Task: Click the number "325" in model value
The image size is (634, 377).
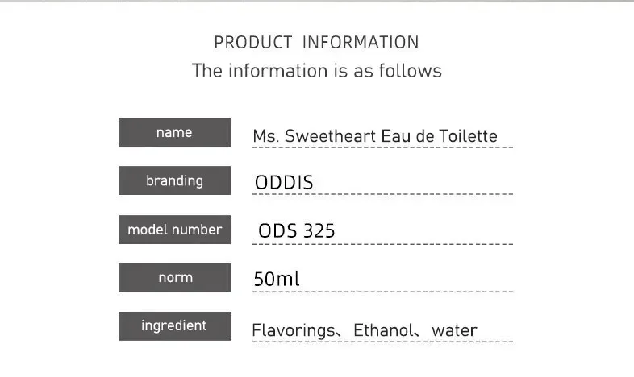Action: pos(319,231)
